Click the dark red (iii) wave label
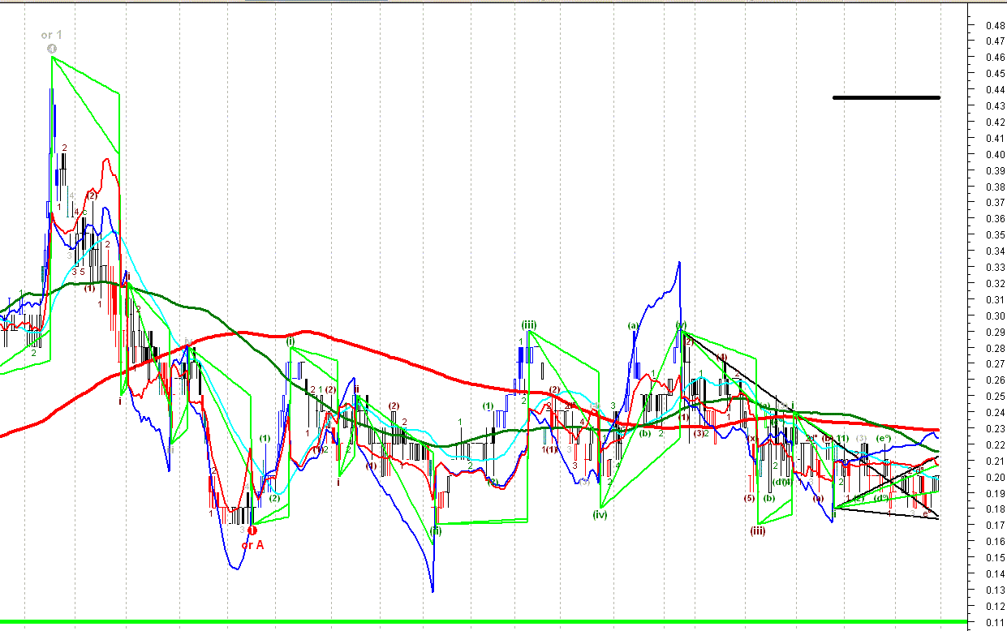Image resolution: width=1007 pixels, height=631 pixels. pos(758,530)
